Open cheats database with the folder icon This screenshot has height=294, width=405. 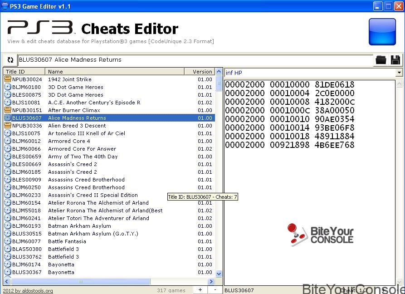click(x=381, y=60)
